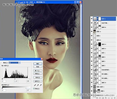Open the Options (选项) button in Levels
Viewport: 117px width, 99px height.
[38, 81]
